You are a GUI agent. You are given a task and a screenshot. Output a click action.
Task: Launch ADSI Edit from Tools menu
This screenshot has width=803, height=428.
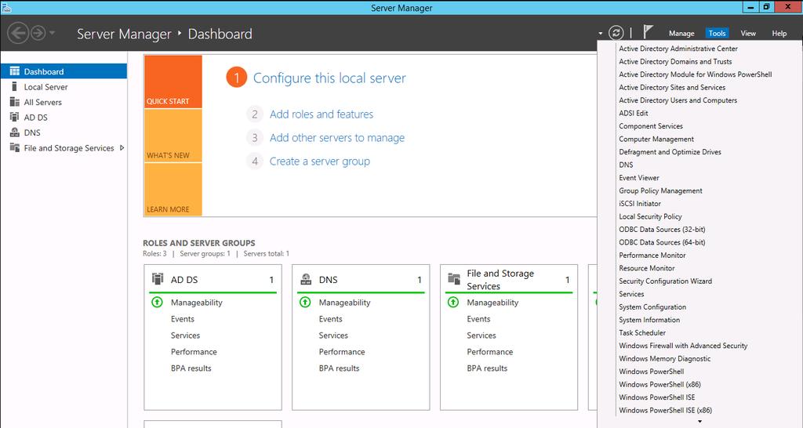[634, 113]
